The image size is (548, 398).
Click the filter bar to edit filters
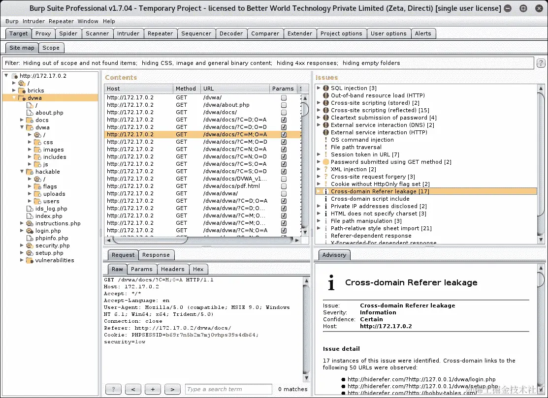click(x=268, y=63)
